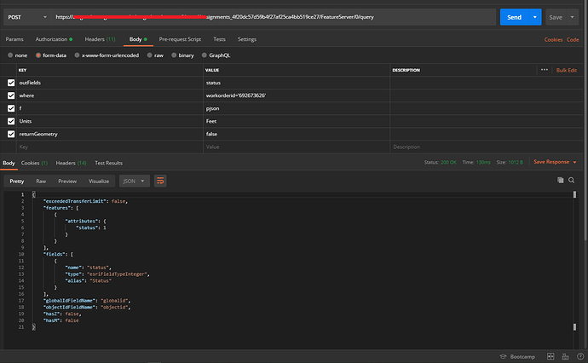
Task: Click into the request URL field
Action: 274,17
